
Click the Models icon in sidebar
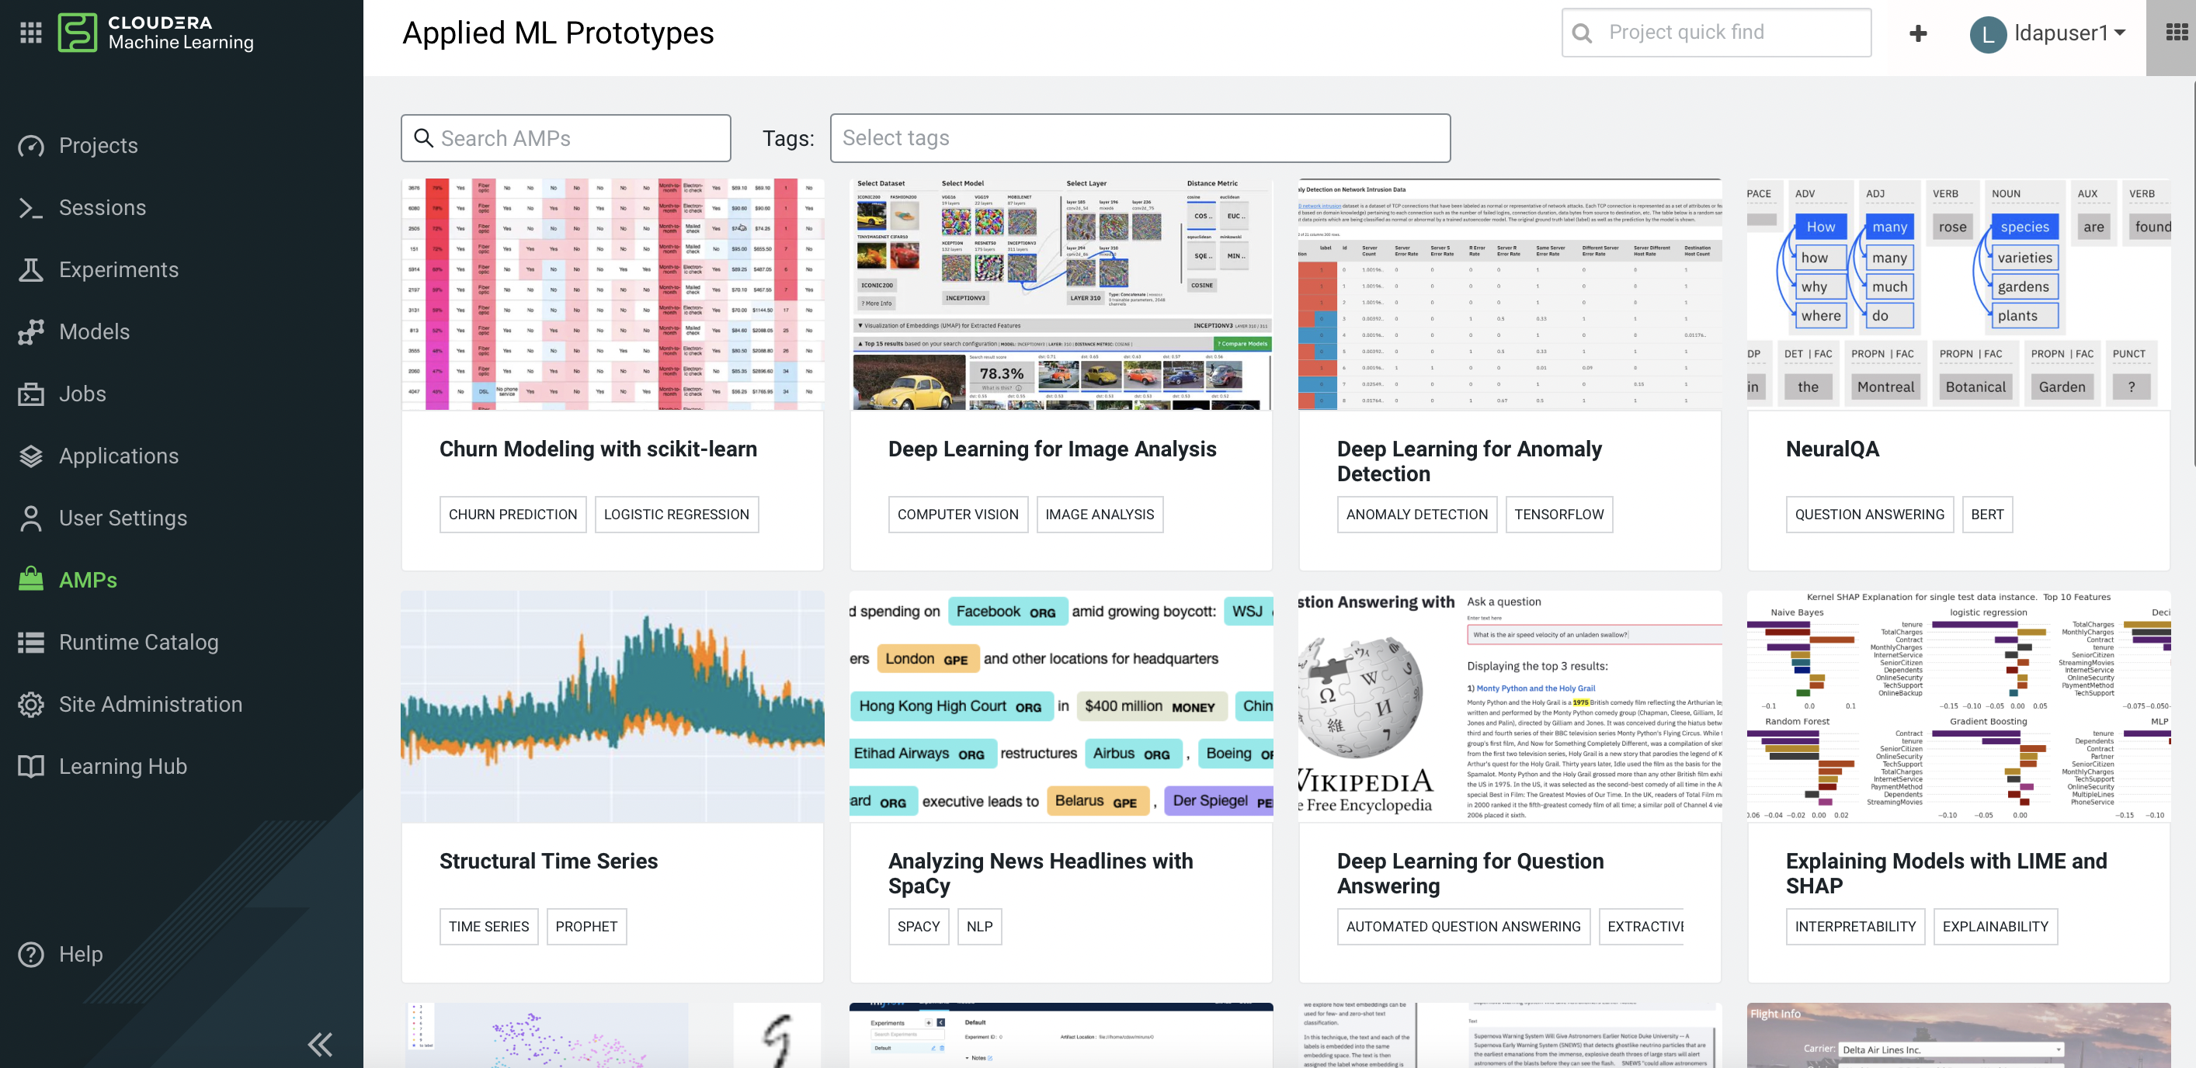coord(31,331)
